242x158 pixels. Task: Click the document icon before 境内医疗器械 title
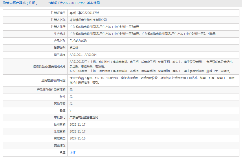coord(4,3)
